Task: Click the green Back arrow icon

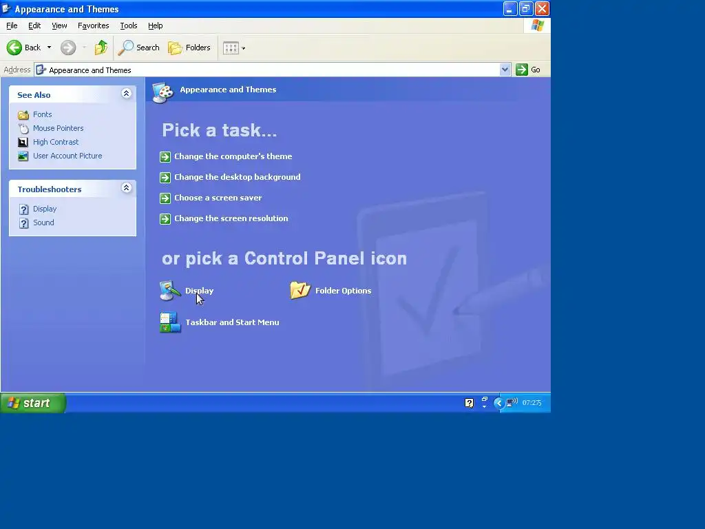Action: 14,48
